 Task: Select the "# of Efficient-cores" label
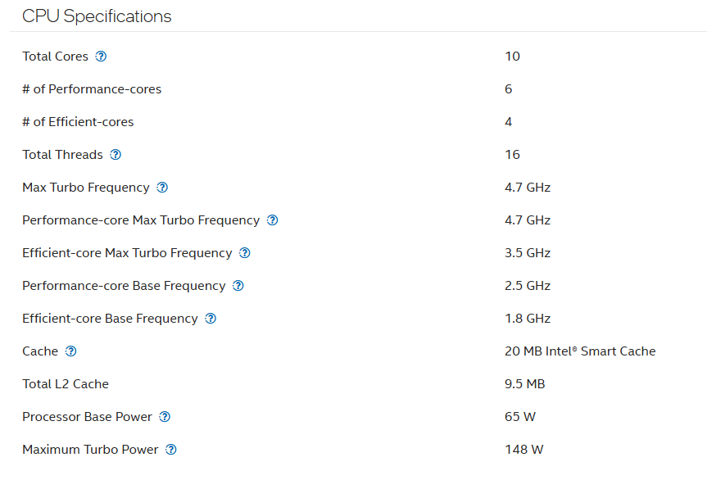[x=78, y=122]
